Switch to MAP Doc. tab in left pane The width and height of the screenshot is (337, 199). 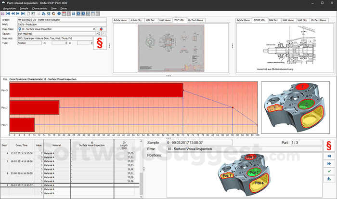tap(151, 20)
